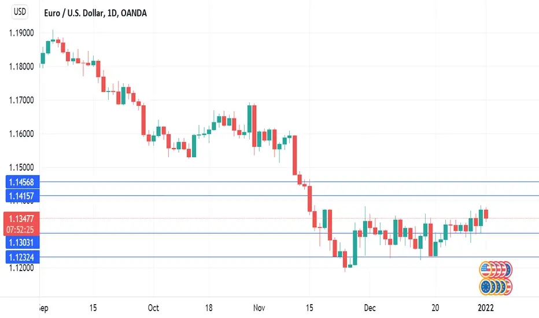Open the EU flag economic event icon
The image size is (539, 318).
[486, 287]
